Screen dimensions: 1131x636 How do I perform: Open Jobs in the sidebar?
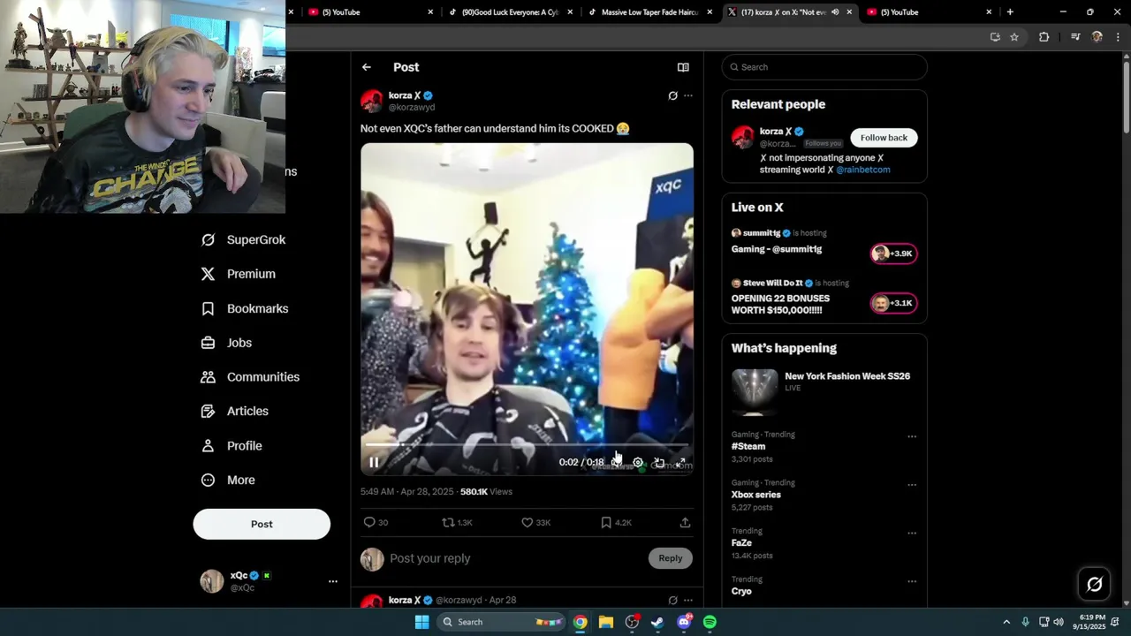coord(226,343)
